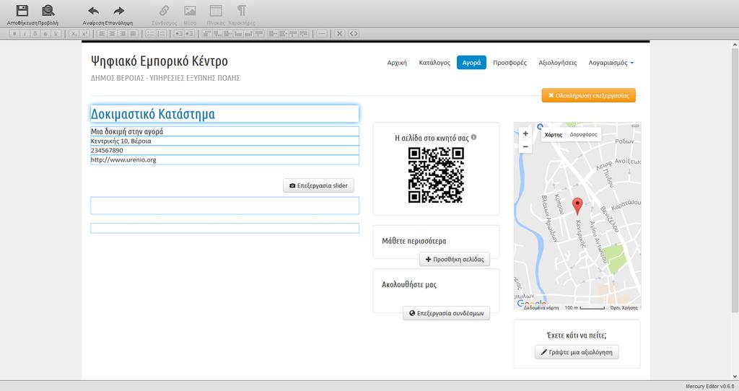Edit the address field Κεντρικής 10, Βέροια

pyautogui.click(x=224, y=141)
